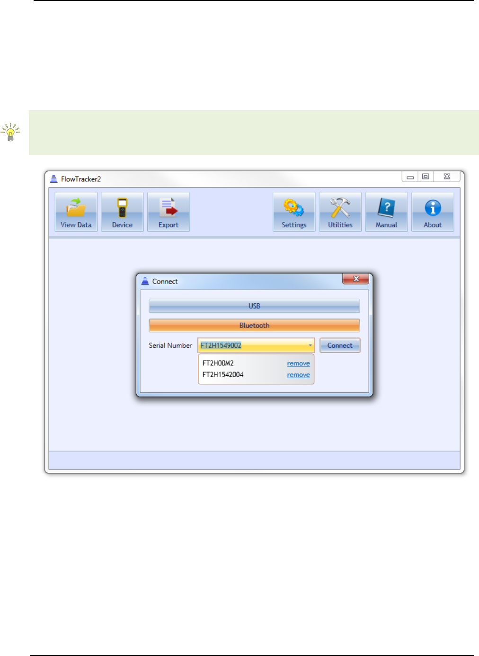The height and width of the screenshot is (656, 479).
Task: Choose serial FT2H00M2 from the list
Action: (218, 363)
